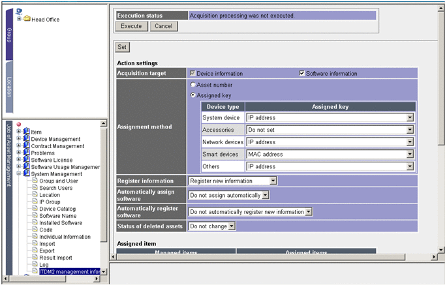Image resolution: width=447 pixels, height=287 pixels.
Task: Click the Problems book icon
Action: (x=27, y=153)
